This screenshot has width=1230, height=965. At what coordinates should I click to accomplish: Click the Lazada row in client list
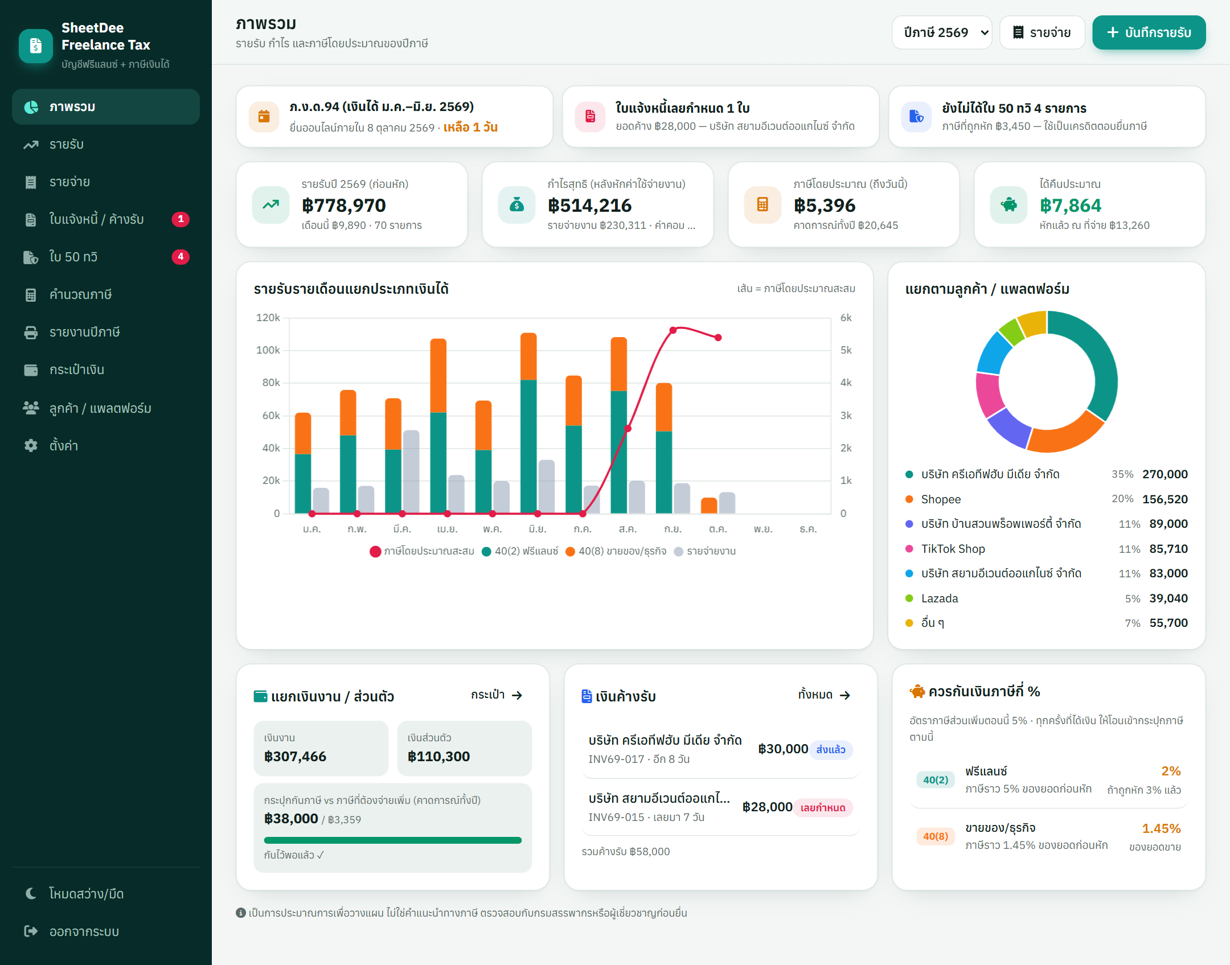click(x=1047, y=598)
